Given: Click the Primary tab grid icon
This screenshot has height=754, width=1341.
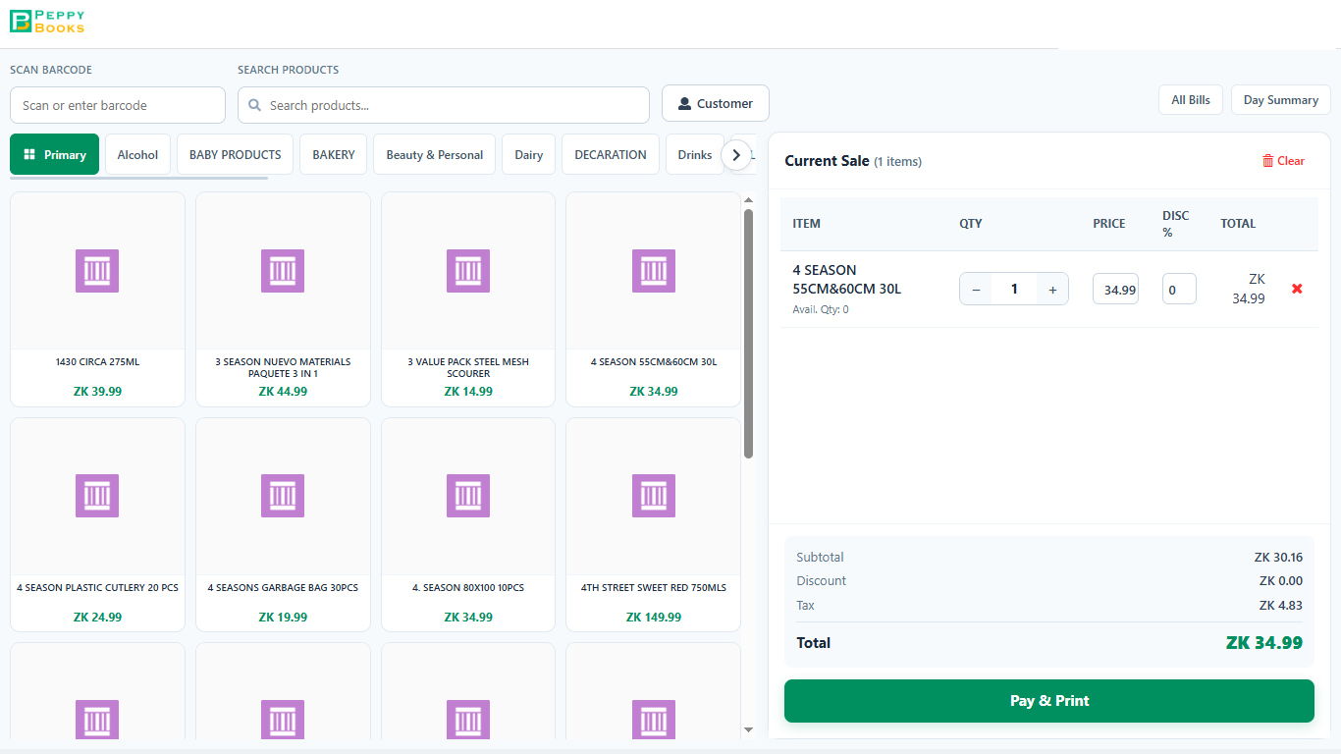Looking at the screenshot, I should click(29, 154).
